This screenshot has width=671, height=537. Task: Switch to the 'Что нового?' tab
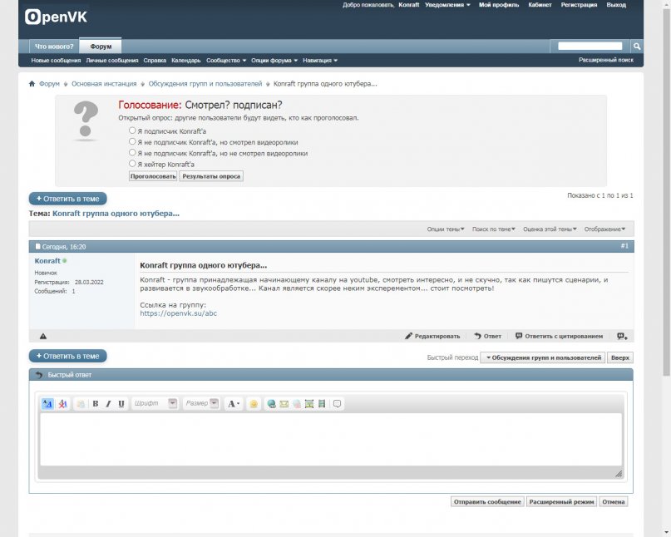pyautogui.click(x=54, y=47)
